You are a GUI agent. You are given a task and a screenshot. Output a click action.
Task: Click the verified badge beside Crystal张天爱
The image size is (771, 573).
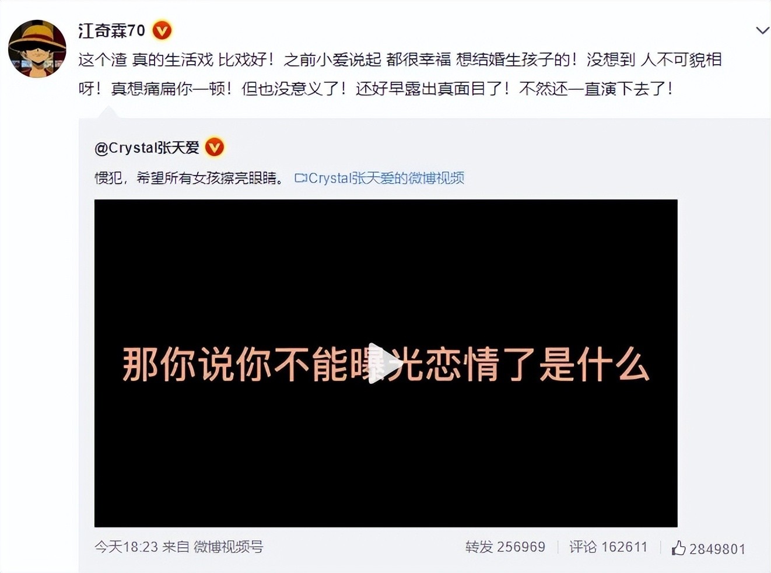215,147
